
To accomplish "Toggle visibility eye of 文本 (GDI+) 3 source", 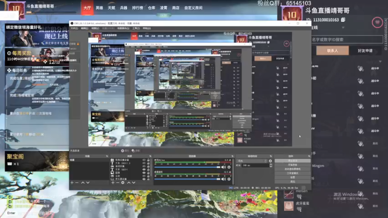I will (144, 163).
